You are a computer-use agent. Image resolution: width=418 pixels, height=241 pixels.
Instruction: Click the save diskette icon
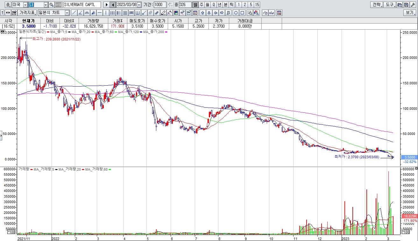(406, 5)
